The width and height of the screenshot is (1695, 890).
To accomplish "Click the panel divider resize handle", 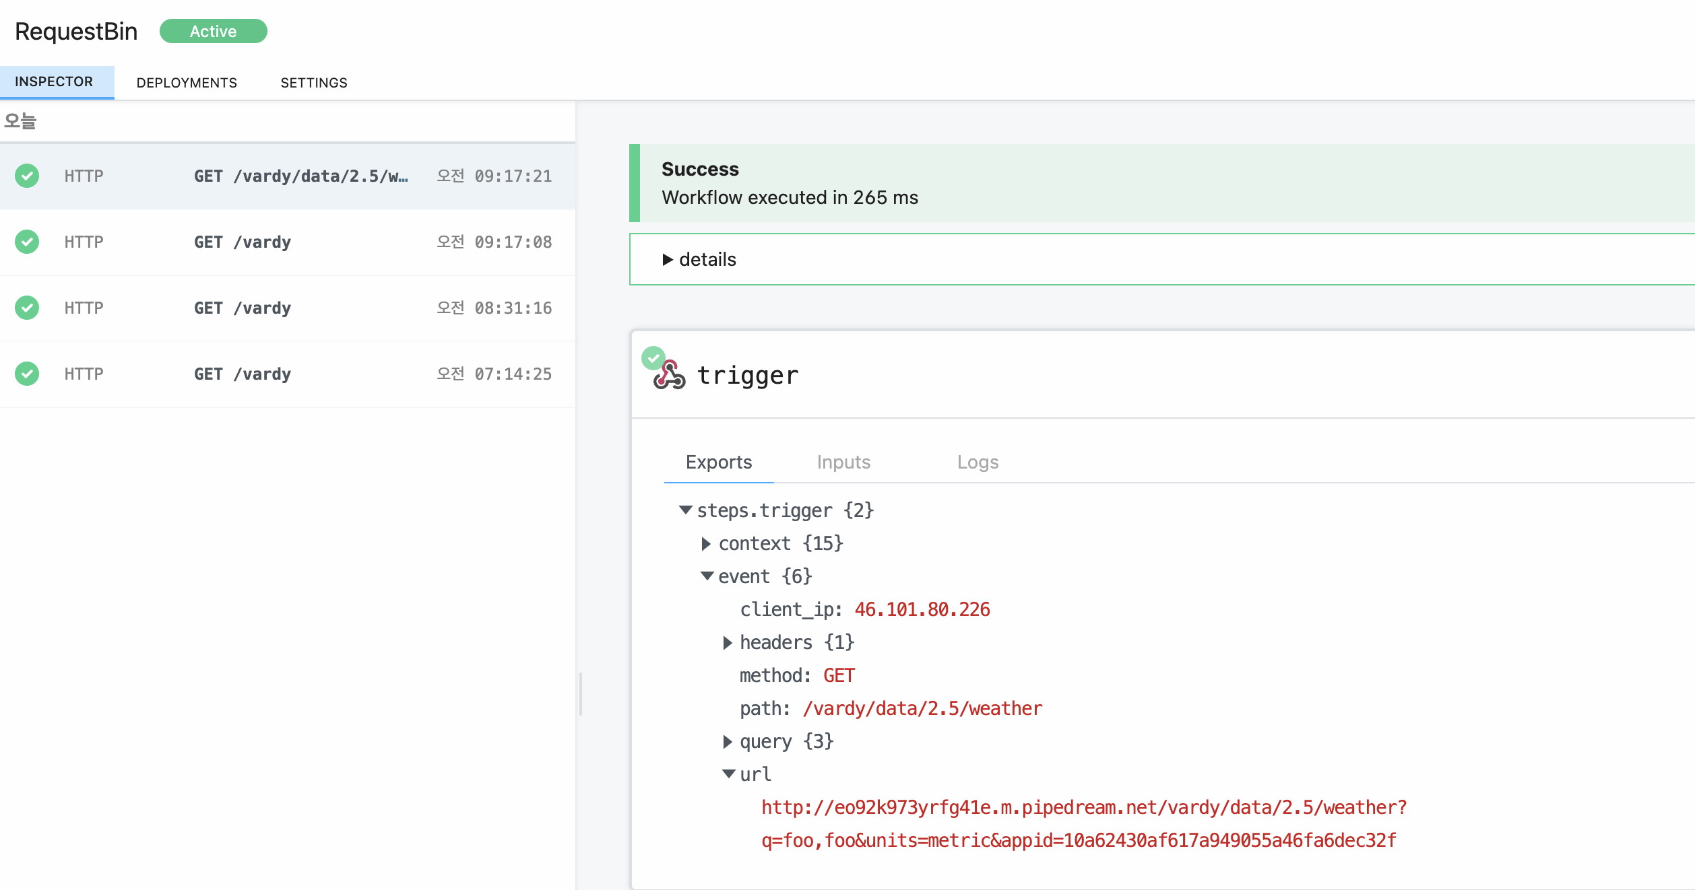I will [x=580, y=693].
